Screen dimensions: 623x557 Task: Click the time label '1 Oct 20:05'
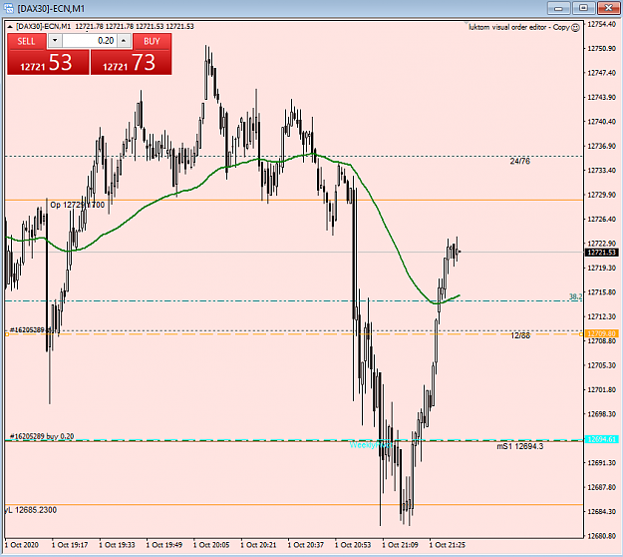pyautogui.click(x=211, y=545)
